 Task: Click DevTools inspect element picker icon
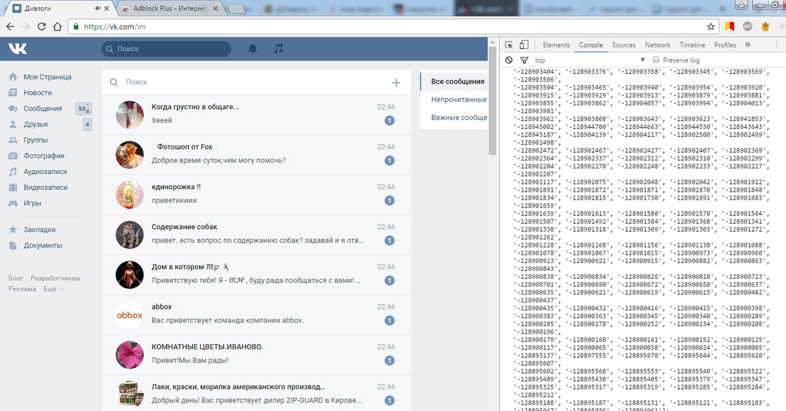tap(509, 45)
